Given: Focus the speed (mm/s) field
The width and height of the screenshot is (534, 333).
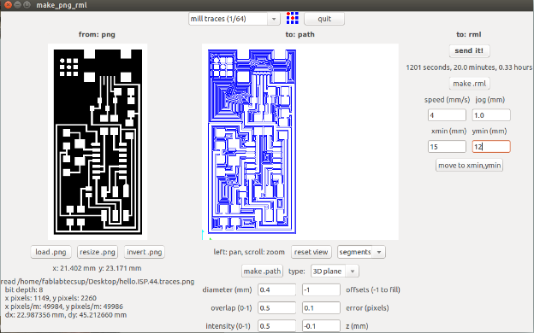Looking at the screenshot, I should point(447,115).
